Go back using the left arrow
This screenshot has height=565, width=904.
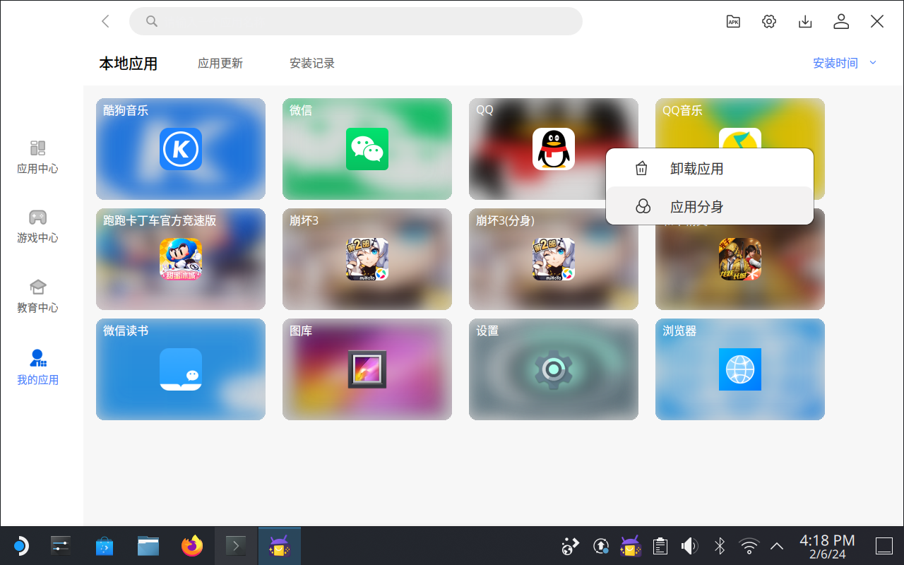tap(106, 21)
